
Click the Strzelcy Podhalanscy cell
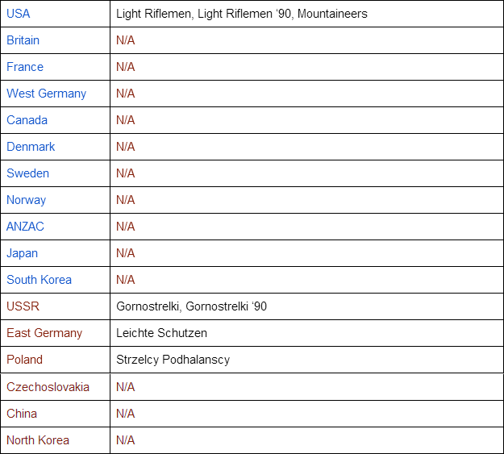click(x=173, y=360)
